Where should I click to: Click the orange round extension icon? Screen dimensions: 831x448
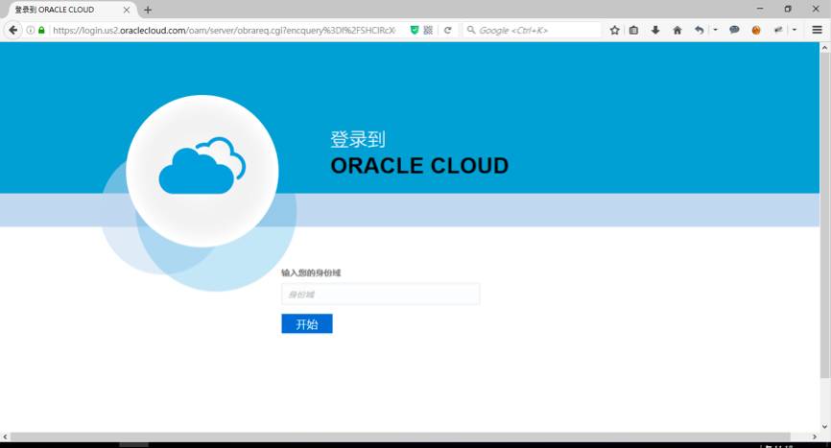[756, 30]
